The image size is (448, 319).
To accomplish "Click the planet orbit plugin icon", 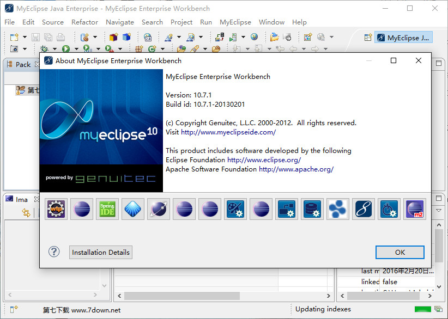I will point(159,209).
